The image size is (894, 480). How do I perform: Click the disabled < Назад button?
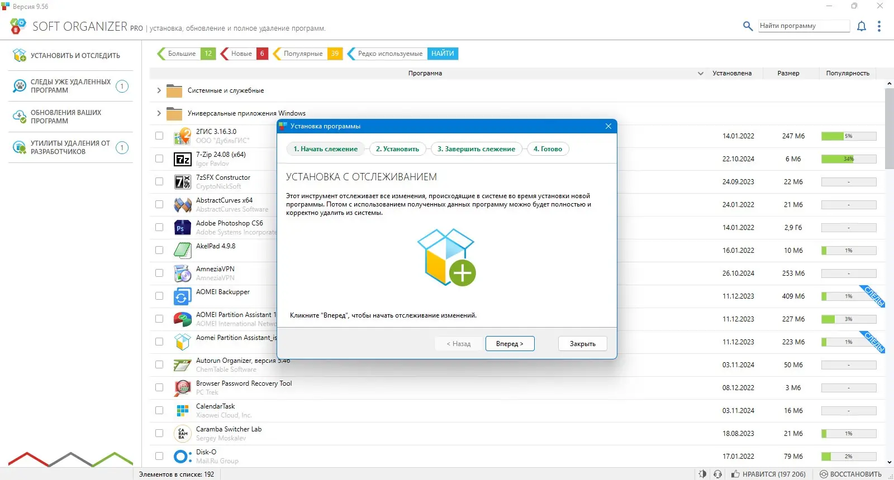[x=459, y=344]
